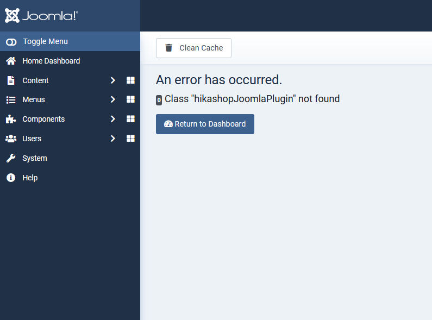Open the Users sidebar item
The height and width of the screenshot is (320, 432).
point(32,139)
